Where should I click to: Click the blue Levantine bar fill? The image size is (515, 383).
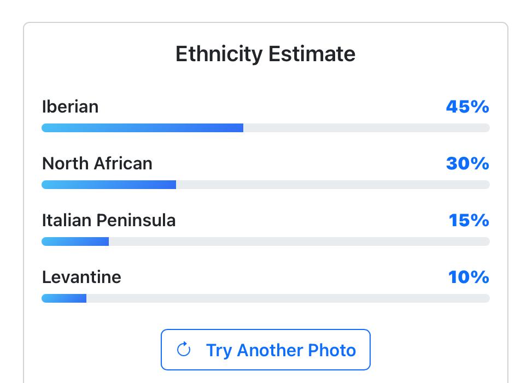(64, 298)
